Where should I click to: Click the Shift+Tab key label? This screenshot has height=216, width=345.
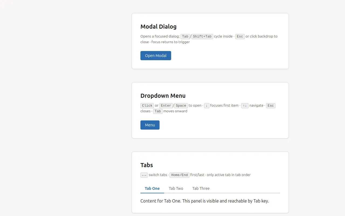click(x=202, y=36)
